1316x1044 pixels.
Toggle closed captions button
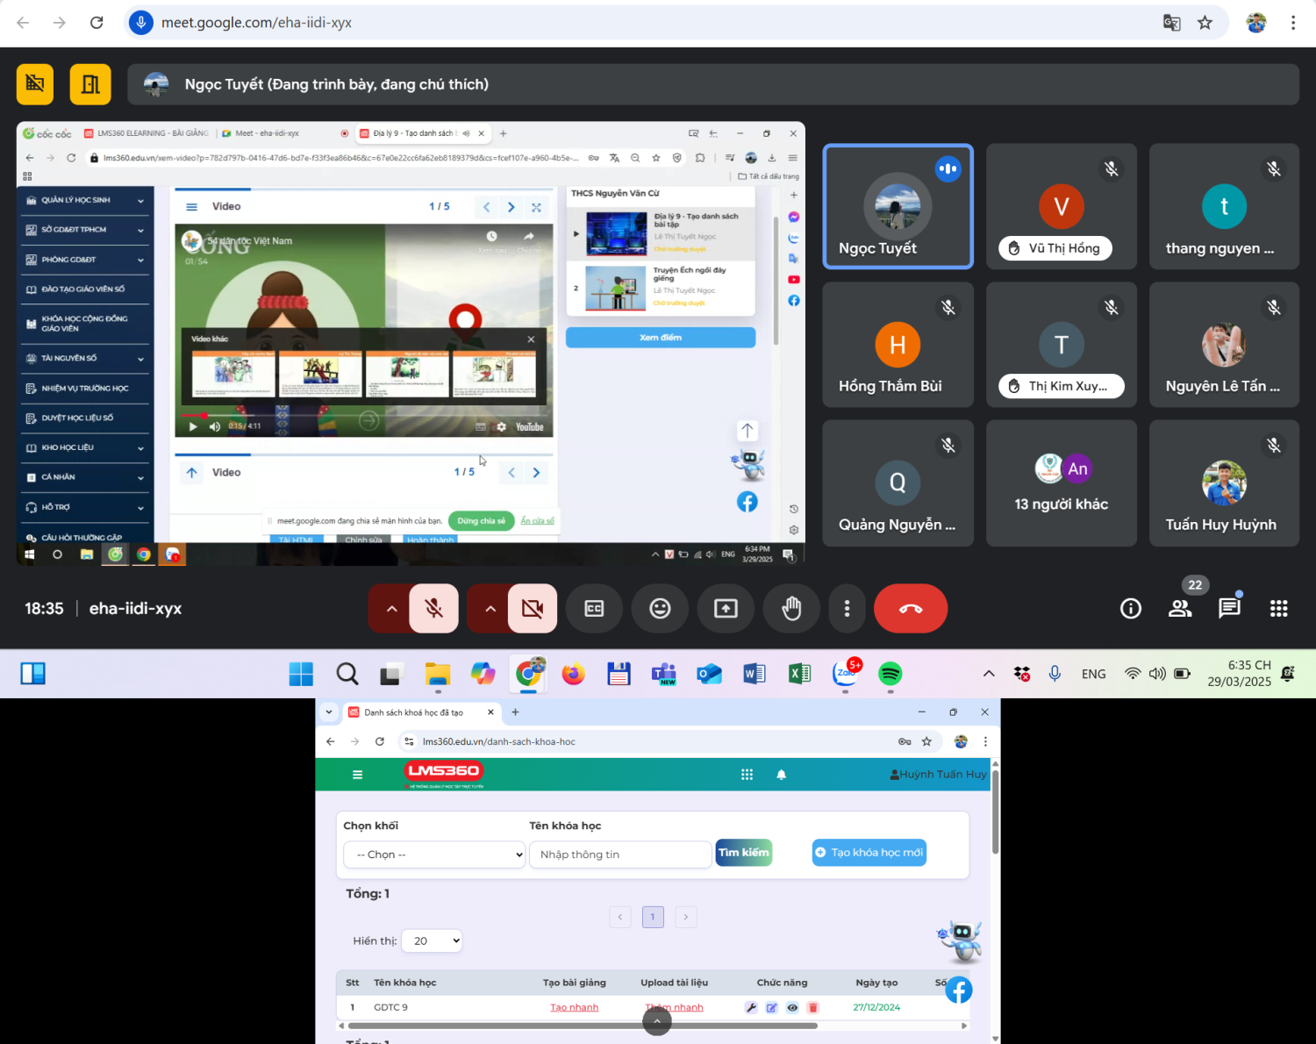point(594,608)
